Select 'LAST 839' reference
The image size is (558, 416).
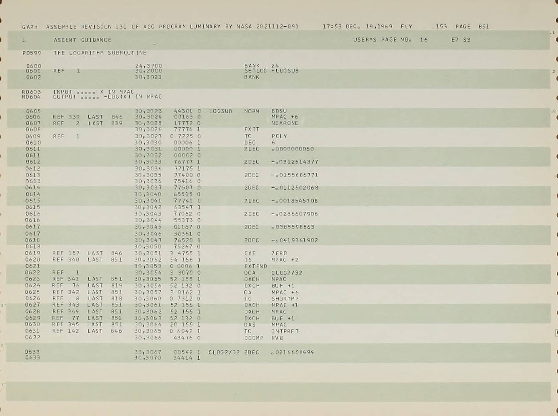pos(105,124)
